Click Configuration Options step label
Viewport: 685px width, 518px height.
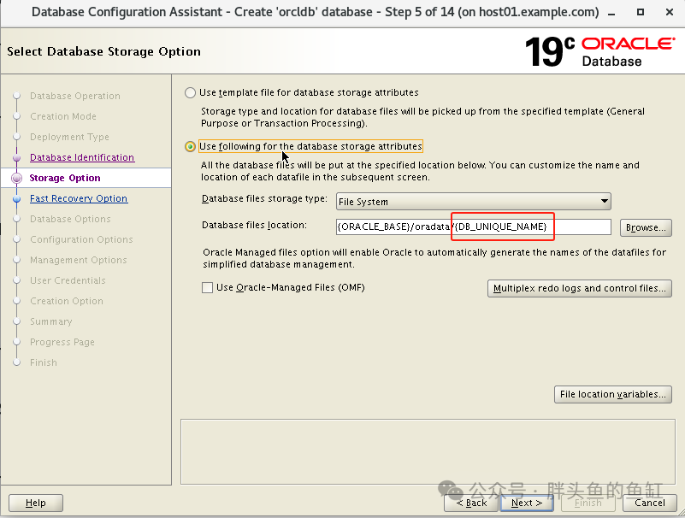pyautogui.click(x=81, y=239)
